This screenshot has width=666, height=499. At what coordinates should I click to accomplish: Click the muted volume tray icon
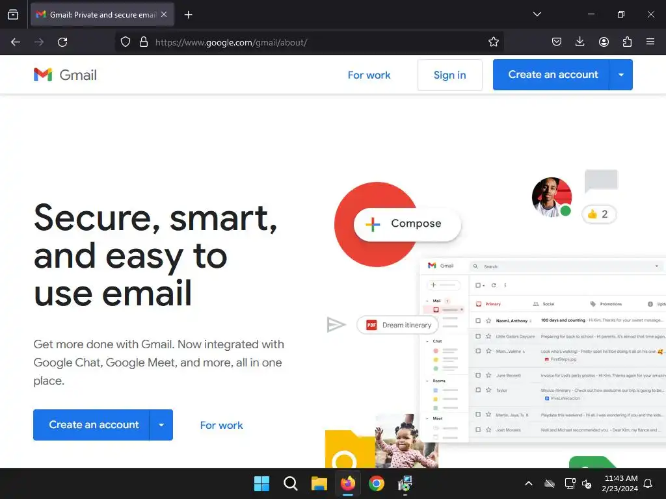click(x=587, y=483)
